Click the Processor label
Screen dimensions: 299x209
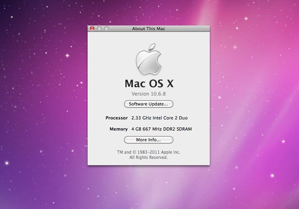117,118
